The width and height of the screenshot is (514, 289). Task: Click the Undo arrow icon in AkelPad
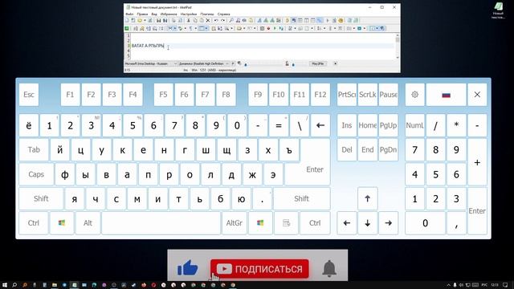(216, 20)
